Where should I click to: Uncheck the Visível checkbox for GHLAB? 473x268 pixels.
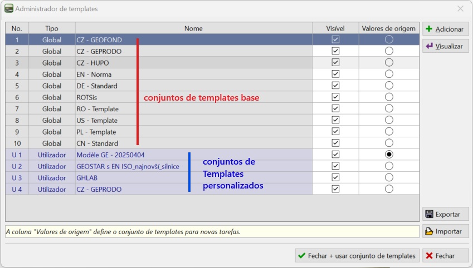coord(335,177)
